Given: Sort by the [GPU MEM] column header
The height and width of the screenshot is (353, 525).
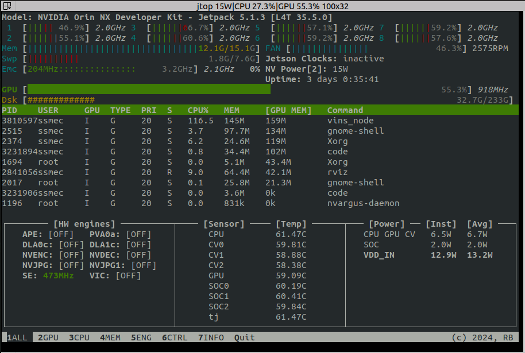Looking at the screenshot, I should 288,110.
